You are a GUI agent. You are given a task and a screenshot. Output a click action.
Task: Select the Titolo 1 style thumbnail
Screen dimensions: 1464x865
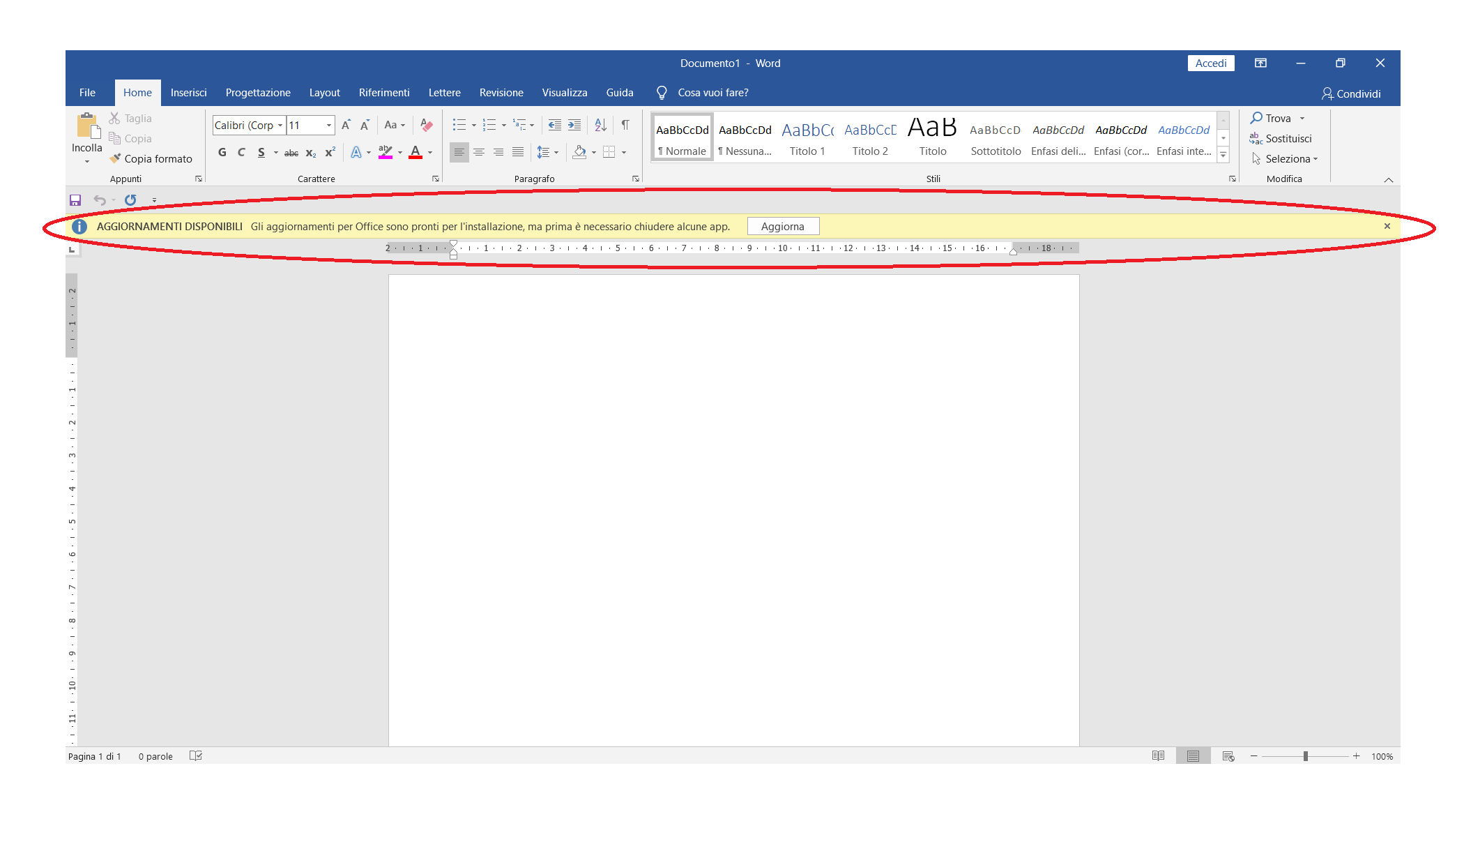pyautogui.click(x=807, y=138)
